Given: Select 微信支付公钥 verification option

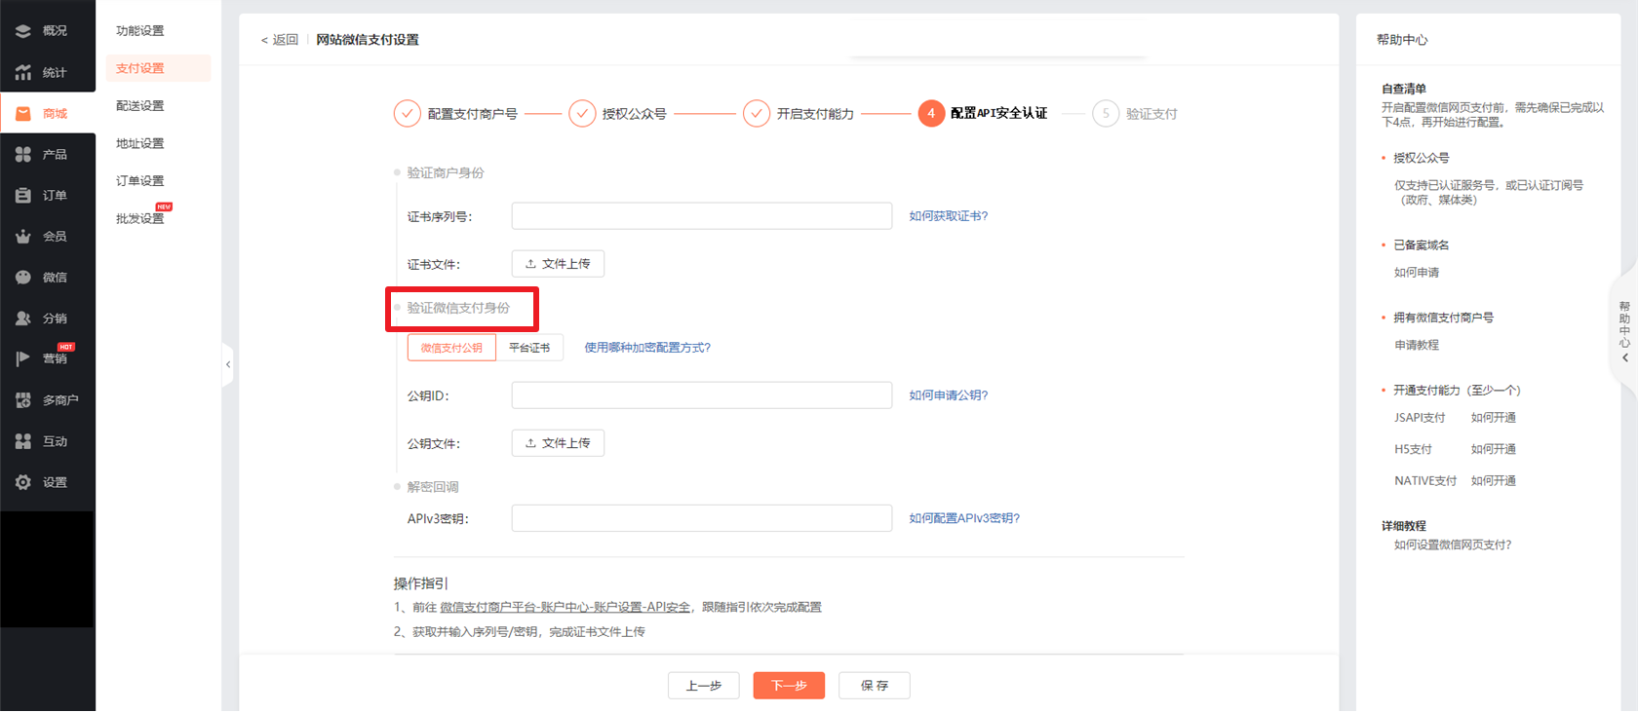Looking at the screenshot, I should 451,348.
